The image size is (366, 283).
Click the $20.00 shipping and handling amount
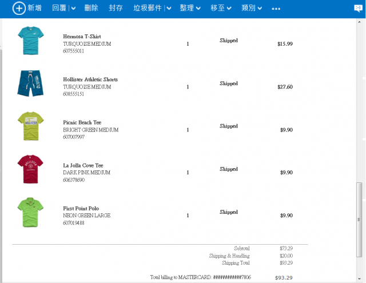click(x=286, y=256)
